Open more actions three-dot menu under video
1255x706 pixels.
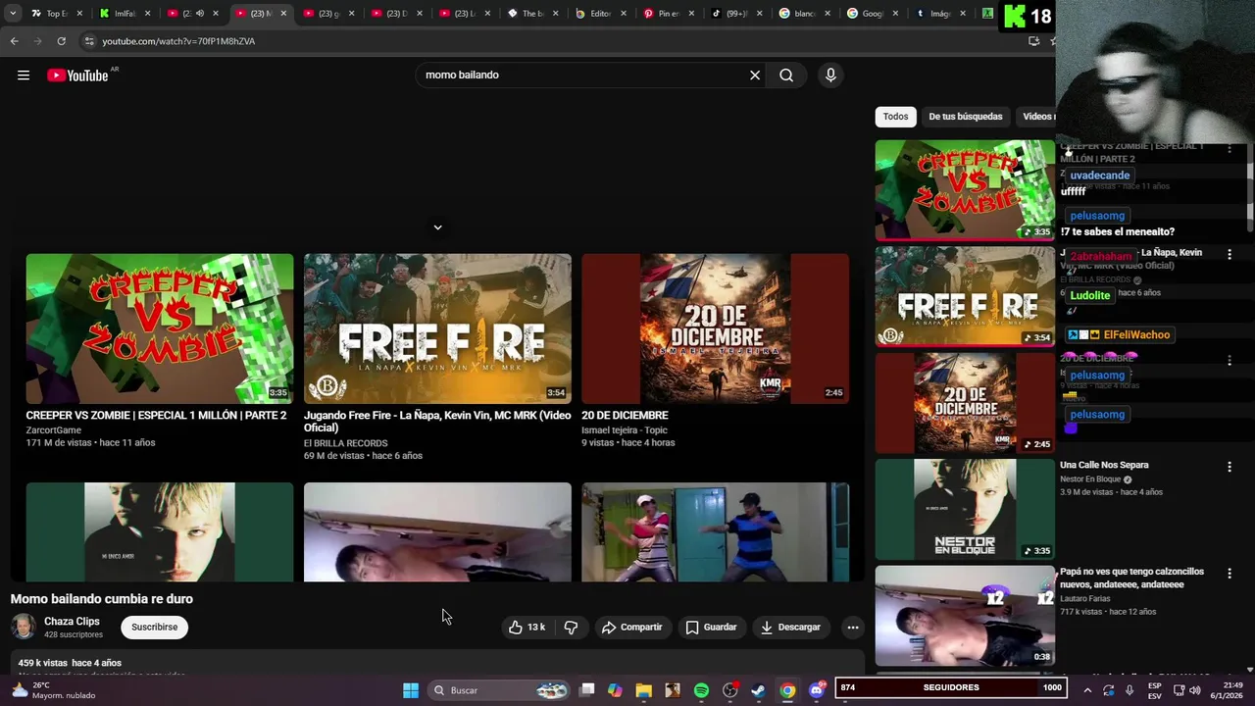point(853,628)
